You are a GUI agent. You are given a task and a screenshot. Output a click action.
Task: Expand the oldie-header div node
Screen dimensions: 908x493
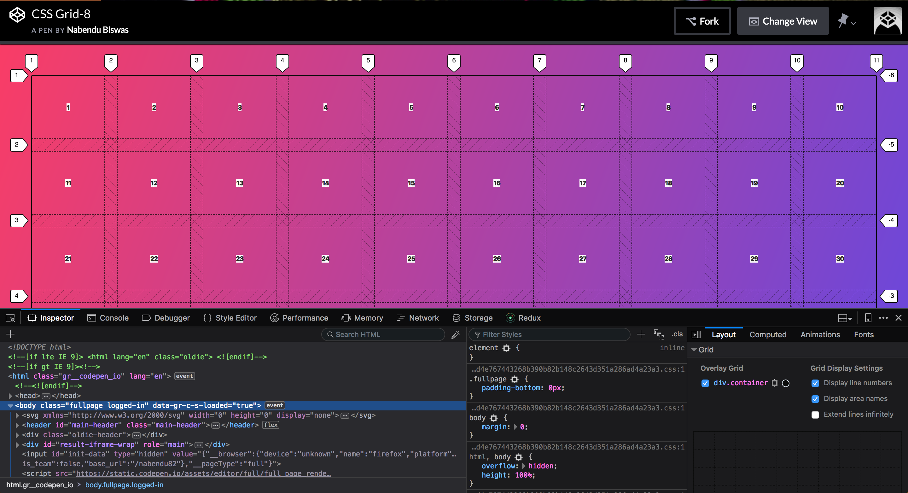pyautogui.click(x=17, y=435)
